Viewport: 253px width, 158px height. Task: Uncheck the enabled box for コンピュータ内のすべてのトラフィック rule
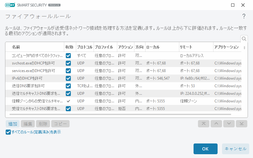68,56
